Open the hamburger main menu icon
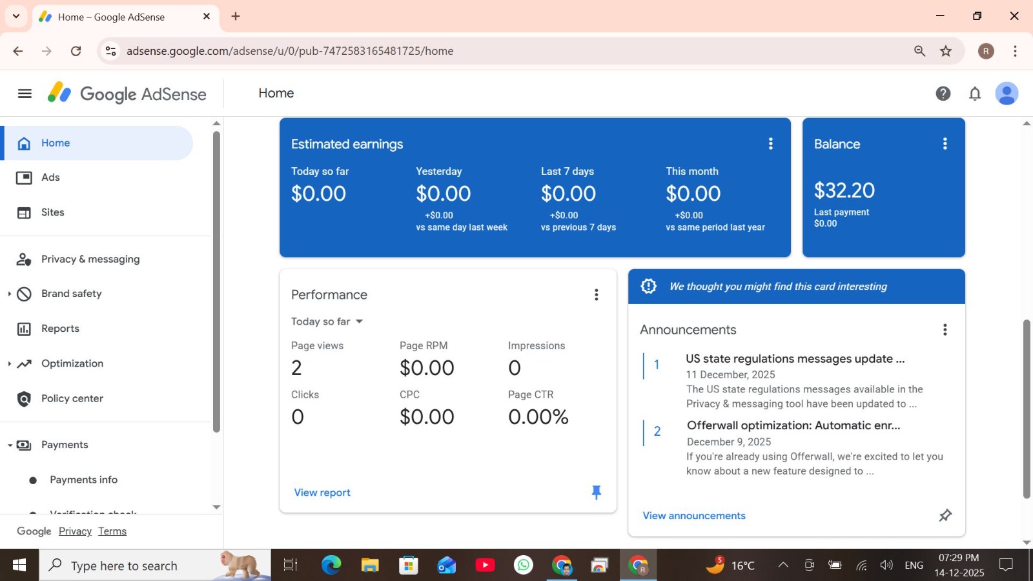1033x581 pixels. click(x=25, y=94)
